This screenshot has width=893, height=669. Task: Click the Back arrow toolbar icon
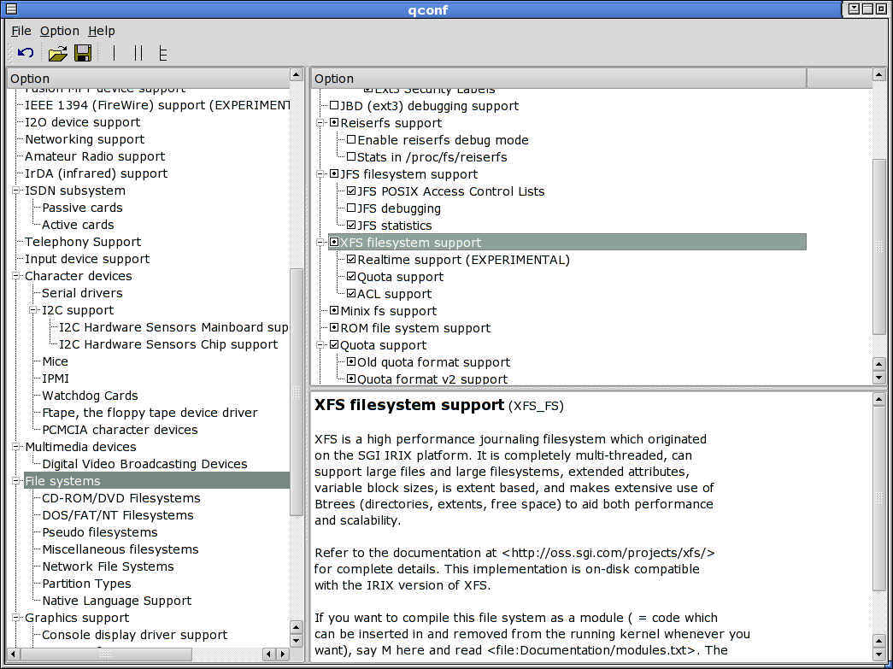[x=26, y=53]
